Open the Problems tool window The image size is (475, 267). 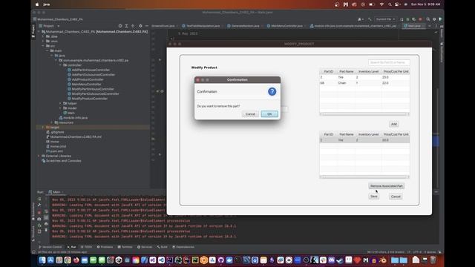pyautogui.click(x=105, y=247)
